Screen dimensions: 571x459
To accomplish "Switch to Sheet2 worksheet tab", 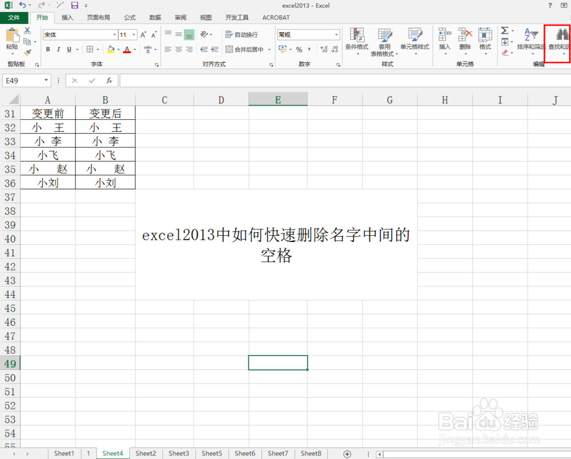I will tap(146, 453).
